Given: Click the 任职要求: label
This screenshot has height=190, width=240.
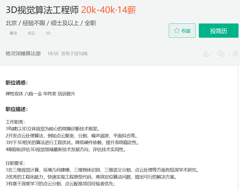Looking at the screenshot, I should tap(15, 163).
